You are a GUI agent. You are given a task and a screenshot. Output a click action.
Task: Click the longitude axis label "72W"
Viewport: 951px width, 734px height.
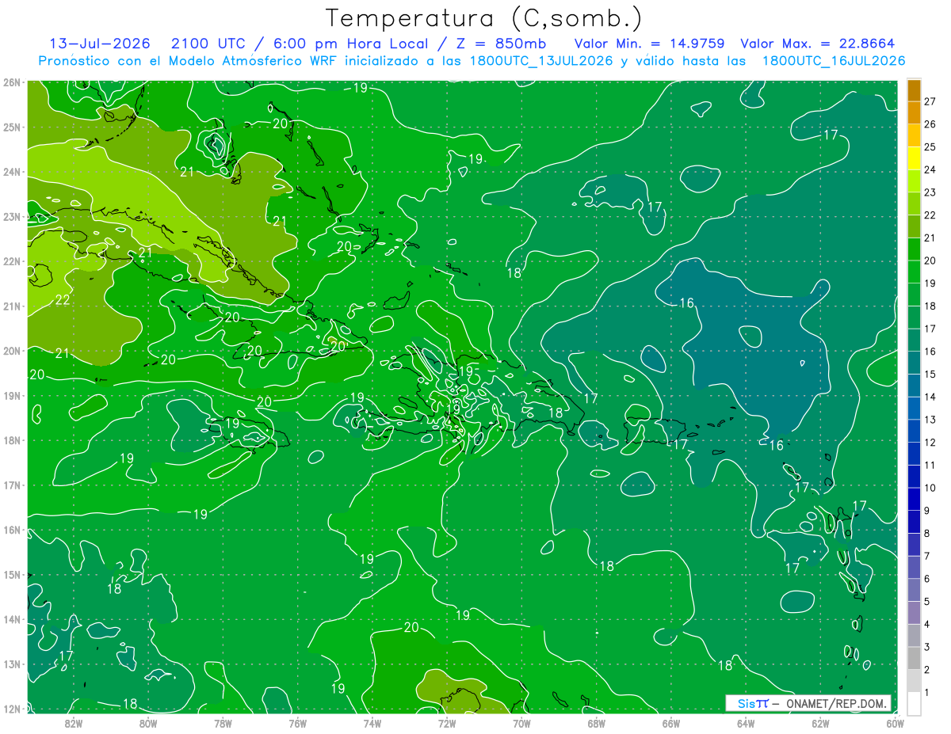pos(447,722)
